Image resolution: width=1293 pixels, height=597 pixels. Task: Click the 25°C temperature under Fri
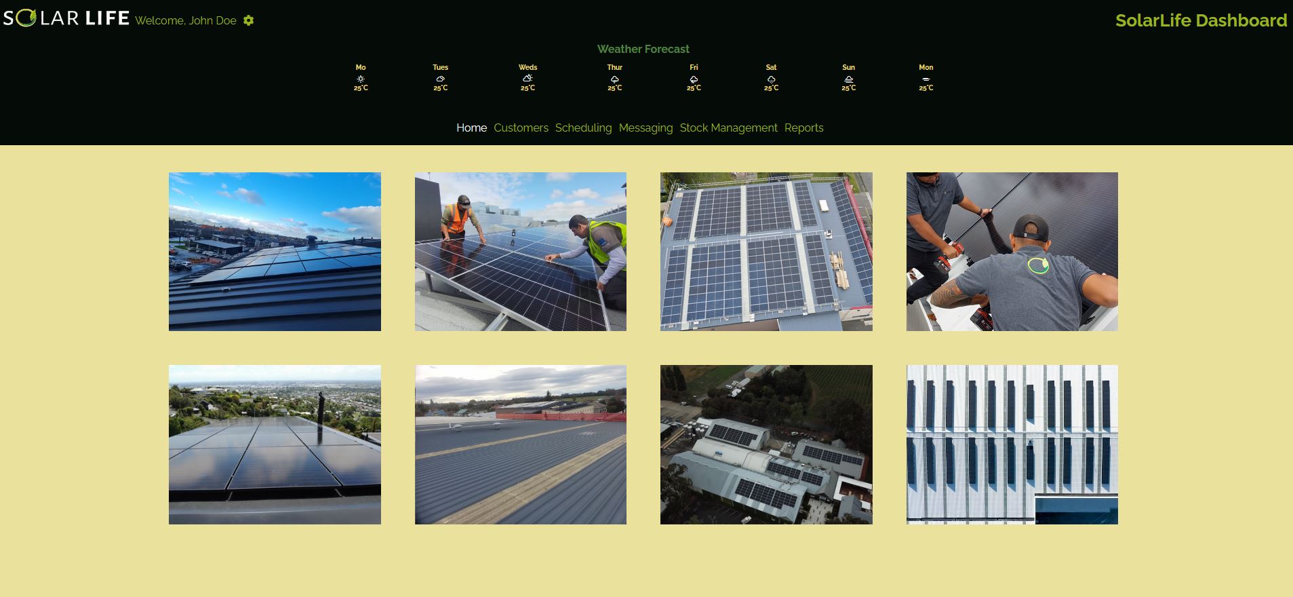694,88
